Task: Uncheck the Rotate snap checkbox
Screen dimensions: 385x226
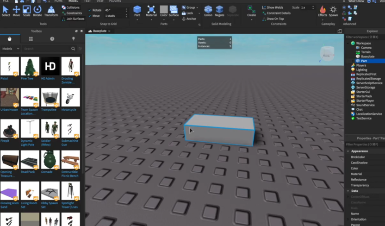Action: pos(90,10)
